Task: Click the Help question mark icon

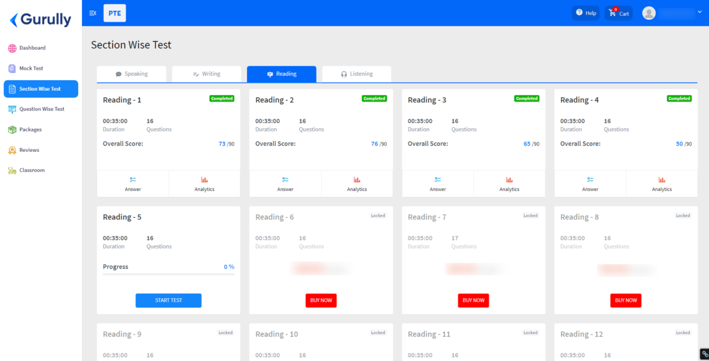Action: pyautogui.click(x=579, y=12)
